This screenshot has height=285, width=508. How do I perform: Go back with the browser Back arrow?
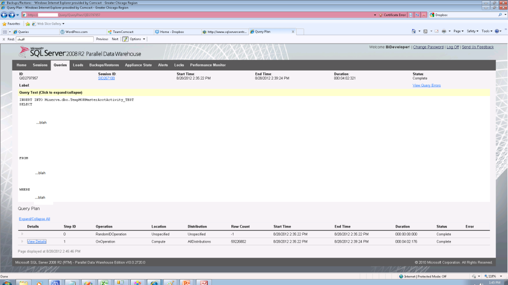click(4, 15)
